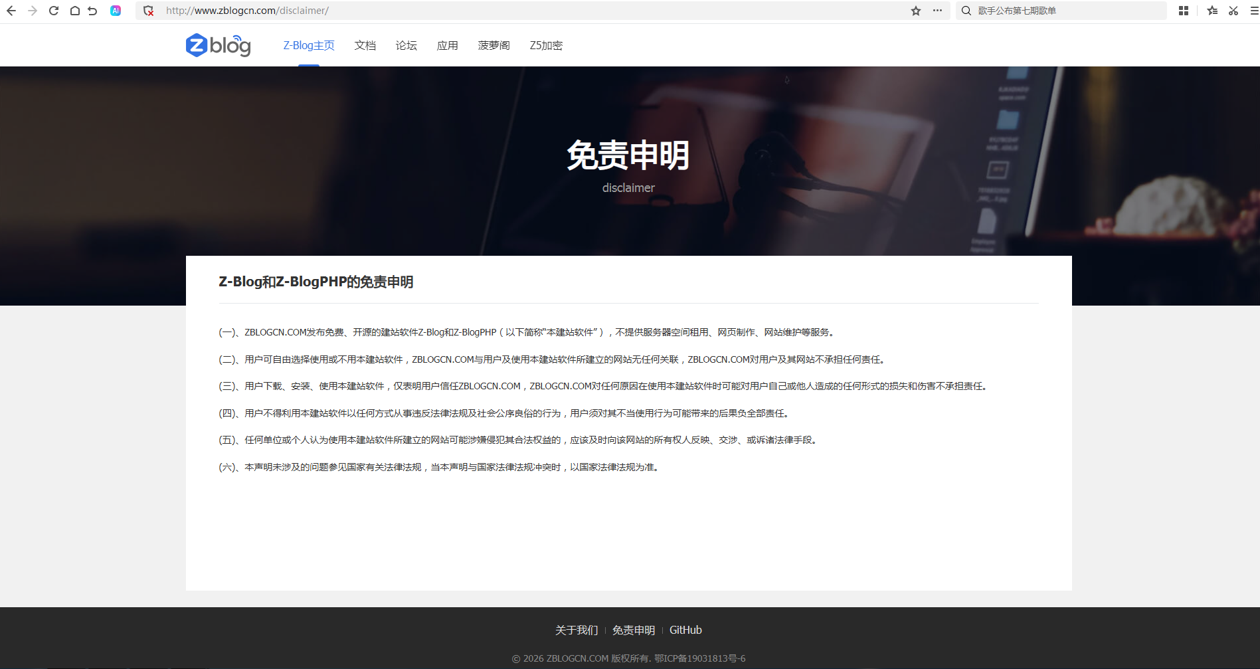Open the address bar more options
This screenshot has height=669, width=1260.
tap(937, 11)
